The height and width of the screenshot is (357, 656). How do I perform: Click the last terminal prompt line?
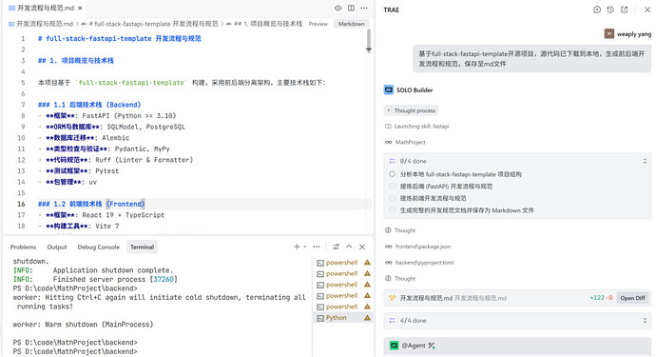(75, 351)
